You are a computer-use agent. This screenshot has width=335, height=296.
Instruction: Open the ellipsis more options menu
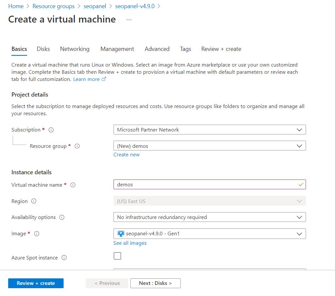coord(129,20)
